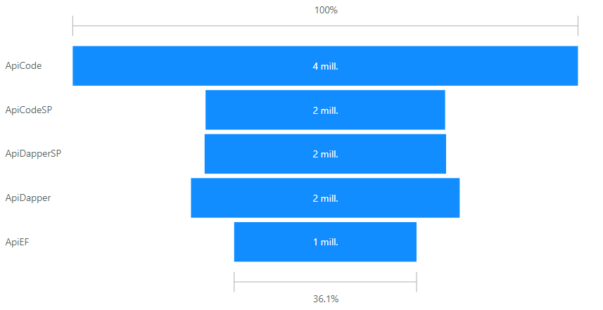Image resolution: width=603 pixels, height=310 pixels.
Task: Select "2 mill." value on ApiDapperSP bar
Action: [x=325, y=155]
